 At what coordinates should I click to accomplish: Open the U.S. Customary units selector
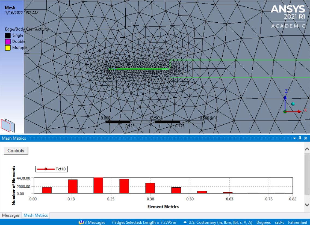(218, 223)
